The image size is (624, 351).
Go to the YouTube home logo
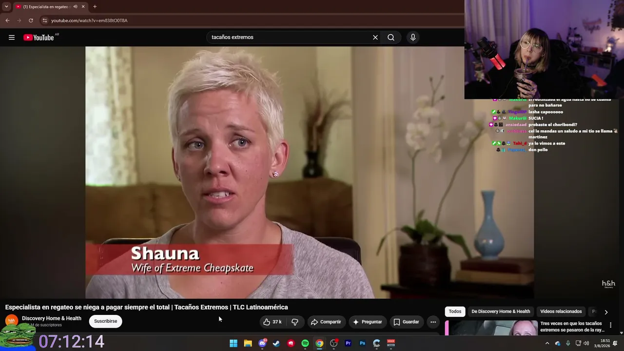pos(39,38)
